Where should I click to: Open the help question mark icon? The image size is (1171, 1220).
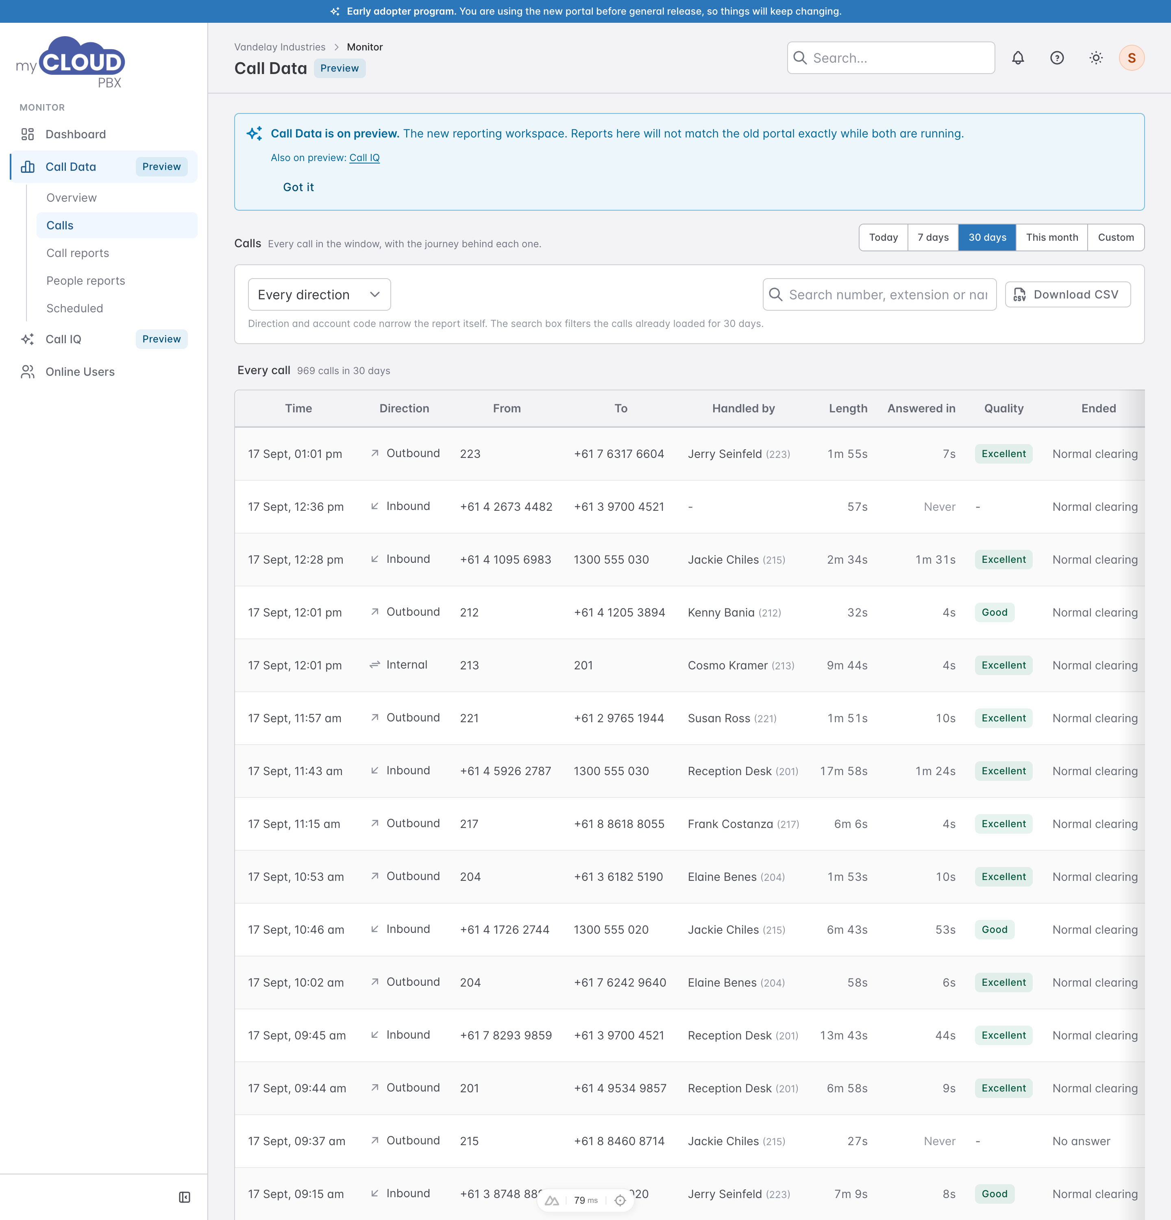[x=1057, y=58]
